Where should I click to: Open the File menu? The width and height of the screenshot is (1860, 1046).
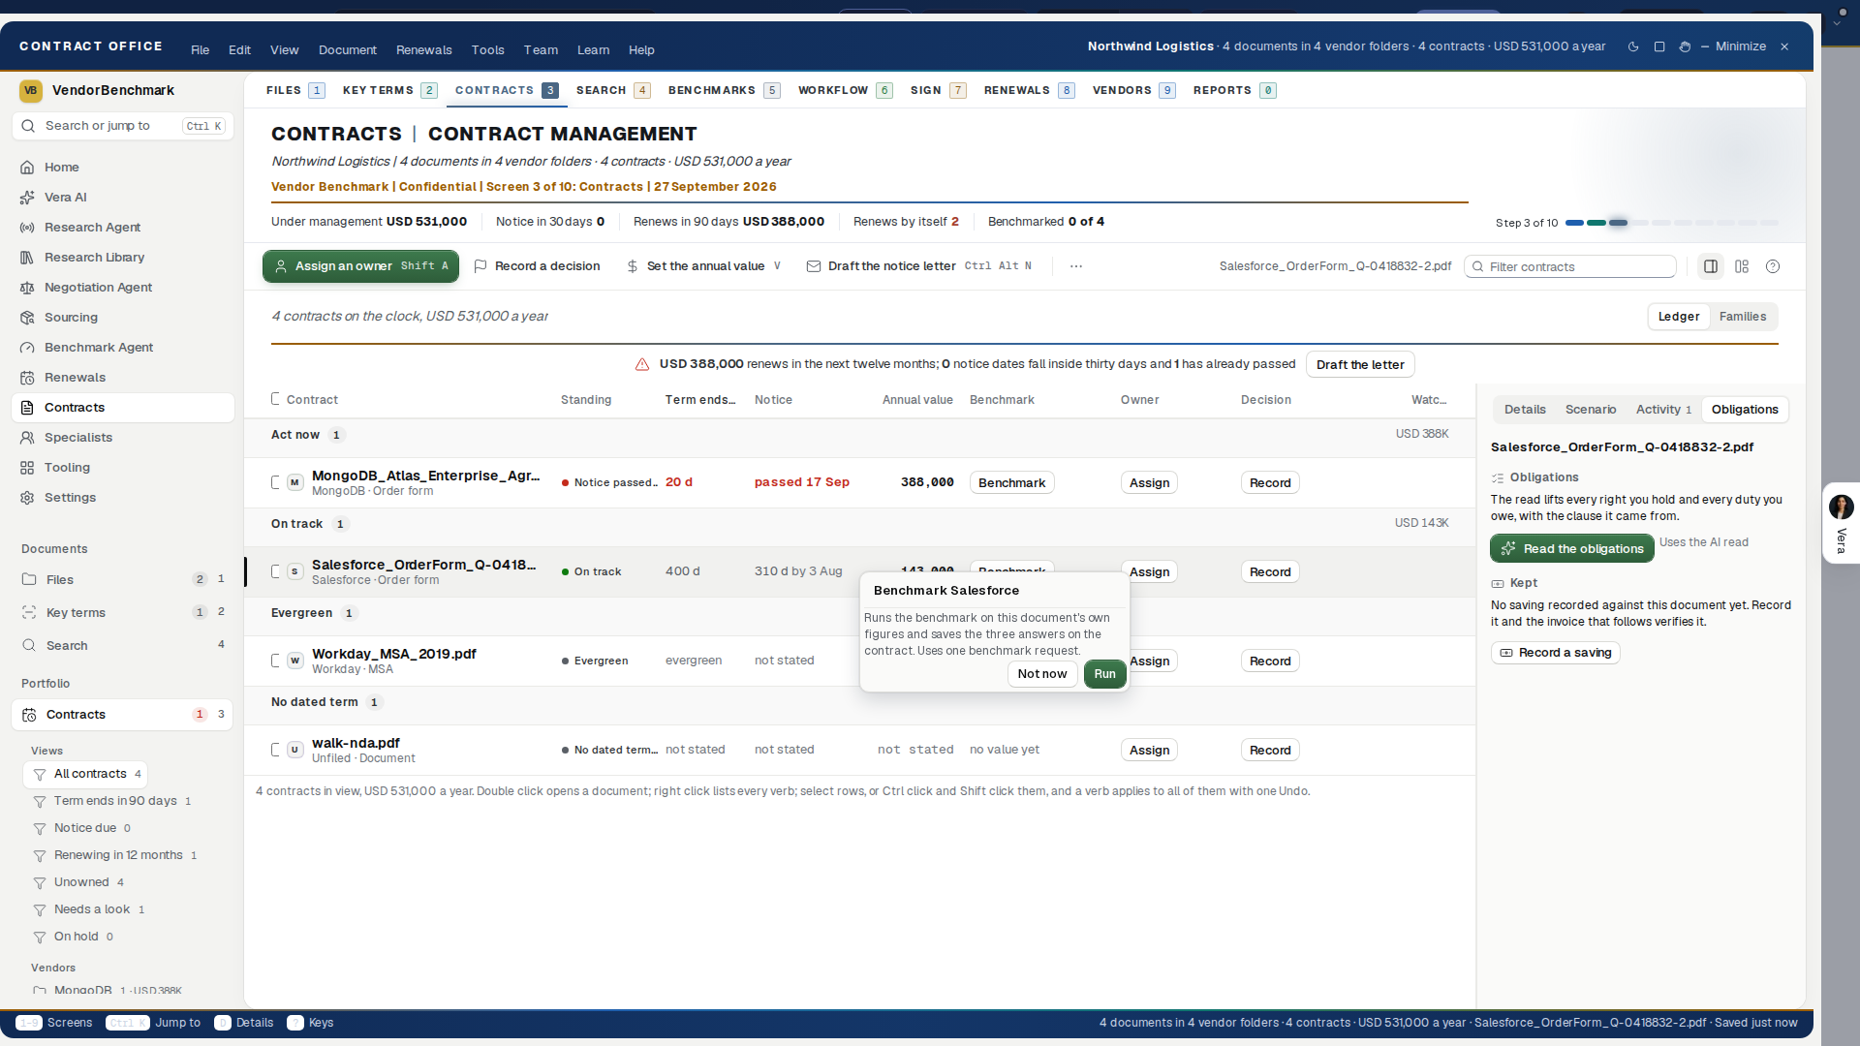tap(200, 50)
